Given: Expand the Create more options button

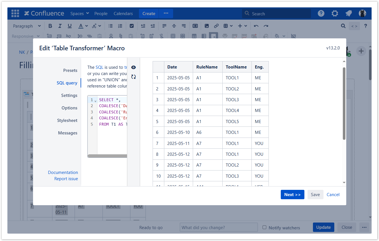Looking at the screenshot, I should coord(166,13).
